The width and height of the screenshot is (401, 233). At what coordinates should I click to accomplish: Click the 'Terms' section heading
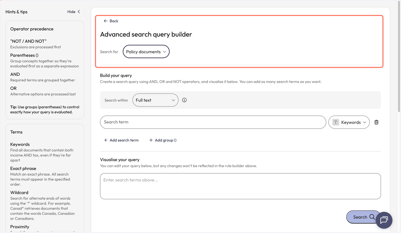tap(16, 132)
